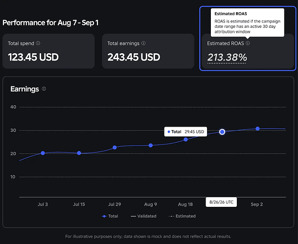Select the Jul 29 data point
Viewport: 298px width, 244px height.
(x=115, y=148)
